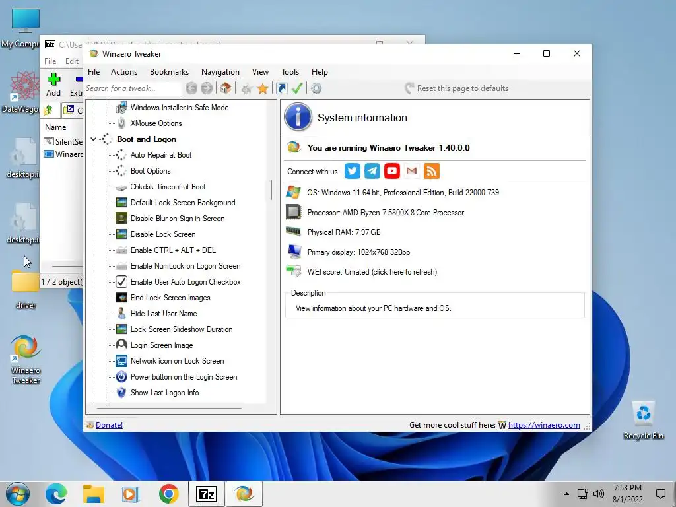Open Microsoft Edge from the taskbar
The width and height of the screenshot is (676, 507).
pos(56,494)
